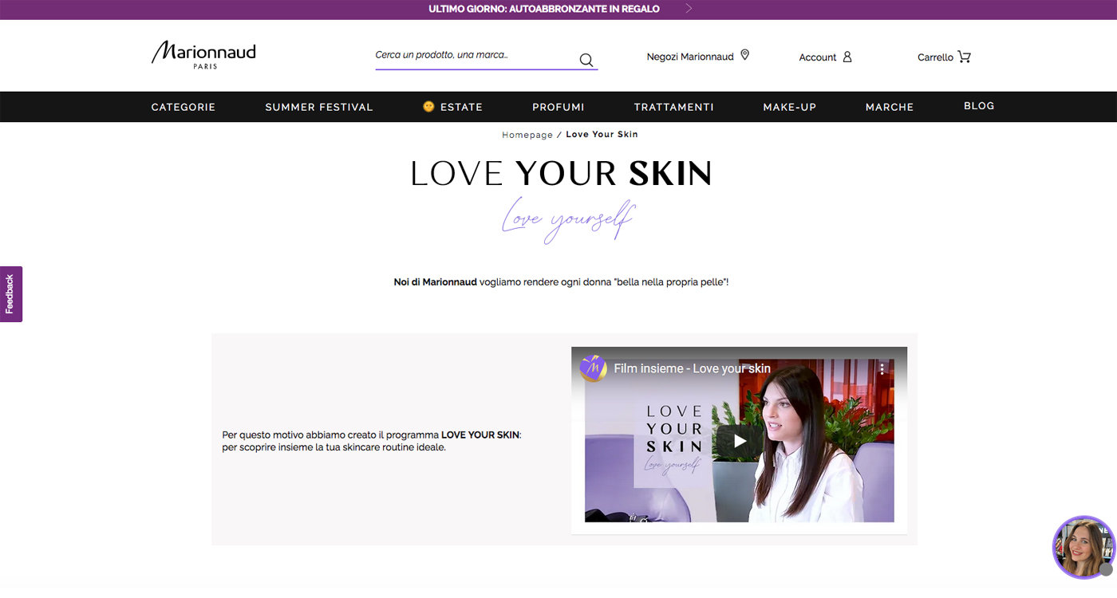
Task: Play the Love your skin video
Action: pyautogui.click(x=740, y=441)
